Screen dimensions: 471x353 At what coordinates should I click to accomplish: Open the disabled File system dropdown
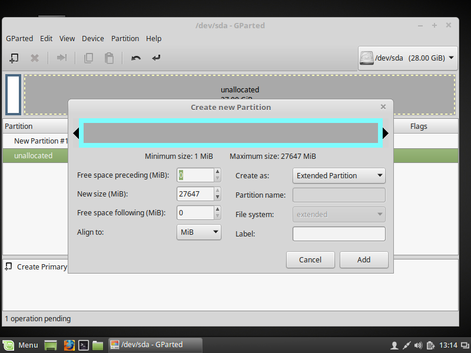[x=339, y=214]
